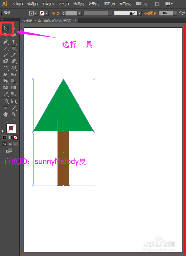
Task: Open fill color dropdown arrow
Action: 36,13
